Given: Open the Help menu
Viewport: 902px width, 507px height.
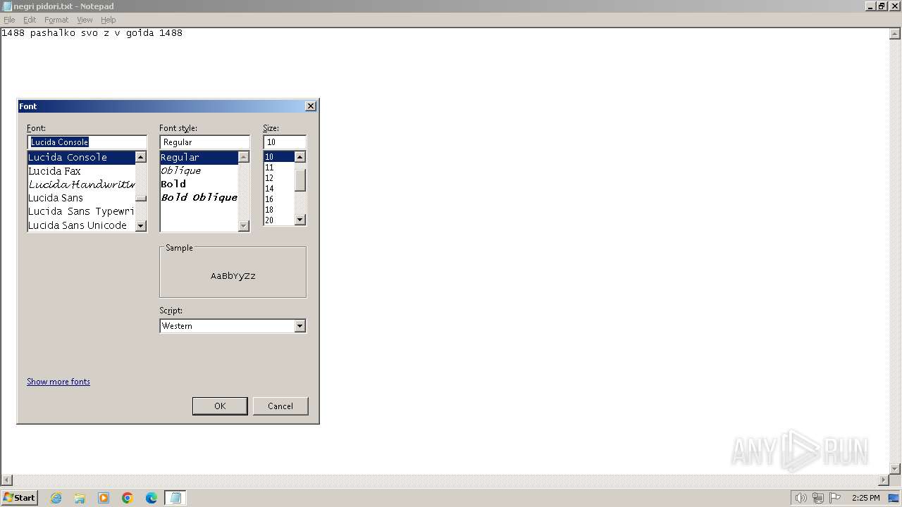Looking at the screenshot, I should click(x=108, y=20).
